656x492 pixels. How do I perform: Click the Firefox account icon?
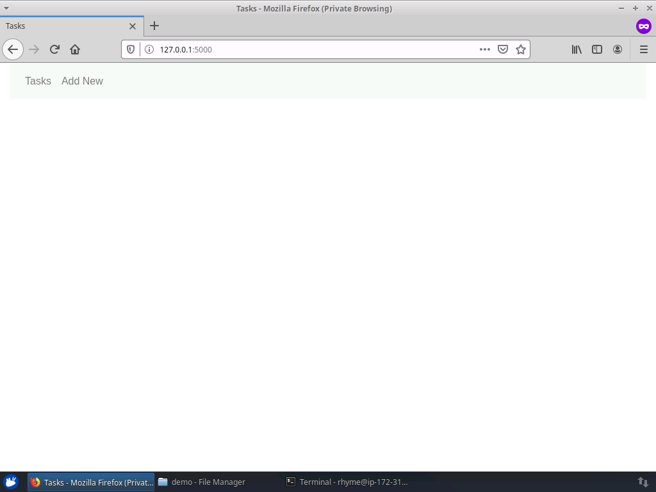point(618,49)
